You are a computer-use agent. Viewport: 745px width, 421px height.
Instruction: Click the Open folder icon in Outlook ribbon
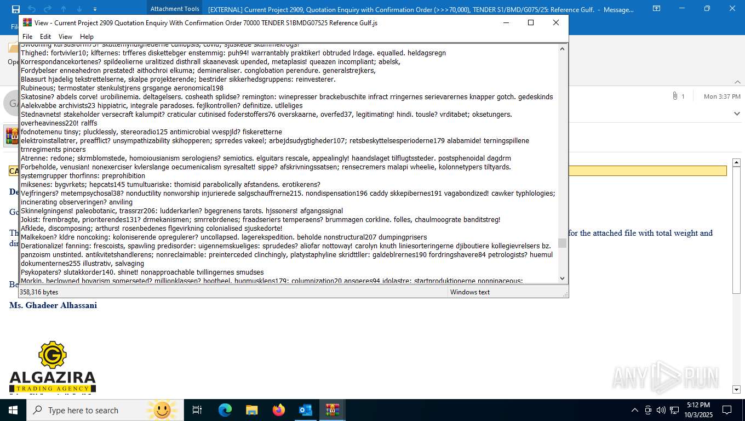point(13,48)
